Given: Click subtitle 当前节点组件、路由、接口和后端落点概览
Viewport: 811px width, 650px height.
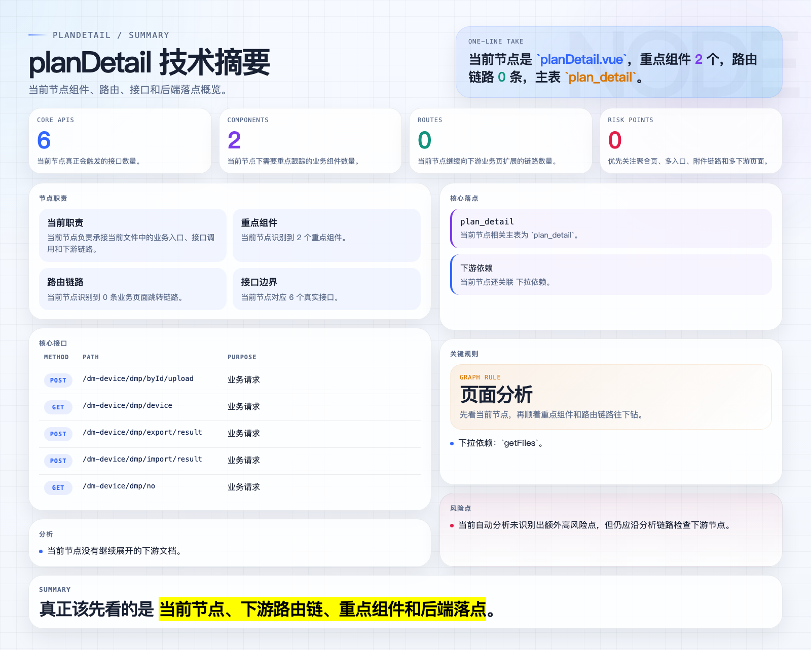Looking at the screenshot, I should pos(130,90).
